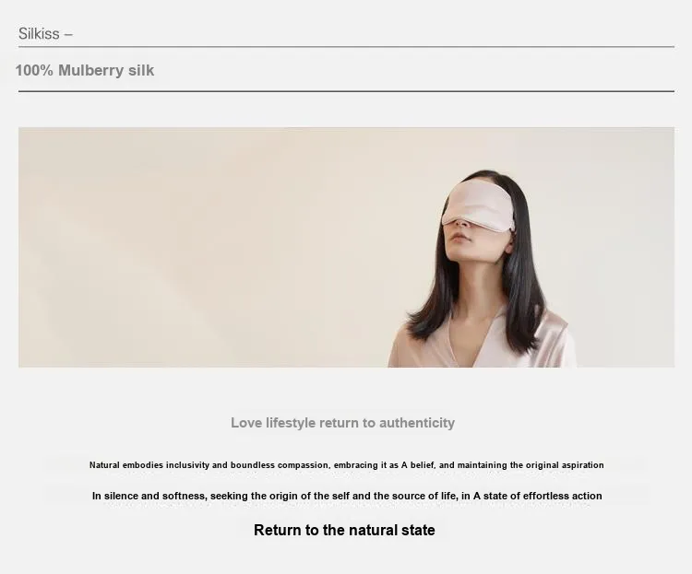Screen dimensions: 692x574
Task: Click the empty beige backdrop left of the model
Action: [198, 247]
